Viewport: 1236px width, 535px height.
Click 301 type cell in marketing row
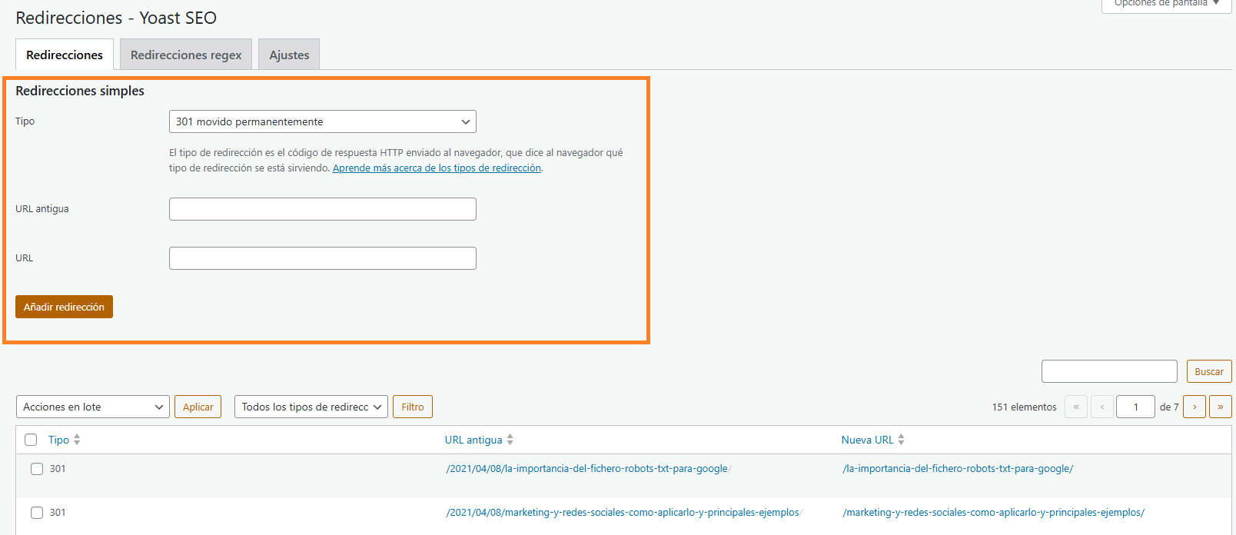(x=58, y=513)
